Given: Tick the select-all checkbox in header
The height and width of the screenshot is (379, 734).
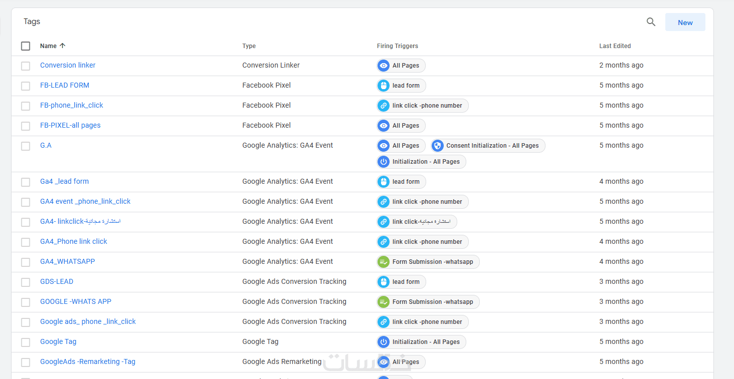Looking at the screenshot, I should pos(26,46).
